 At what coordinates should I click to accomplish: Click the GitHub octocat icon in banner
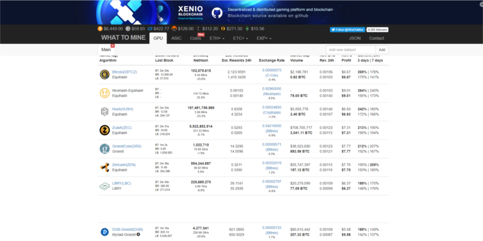tap(217, 13)
